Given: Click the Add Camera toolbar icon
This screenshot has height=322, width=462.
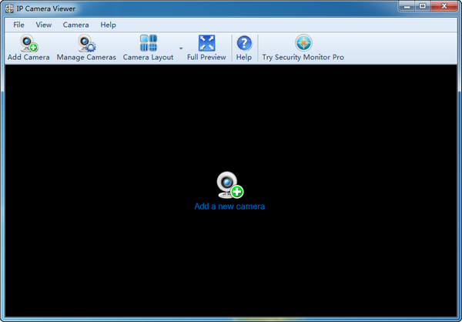Looking at the screenshot, I should point(29,43).
